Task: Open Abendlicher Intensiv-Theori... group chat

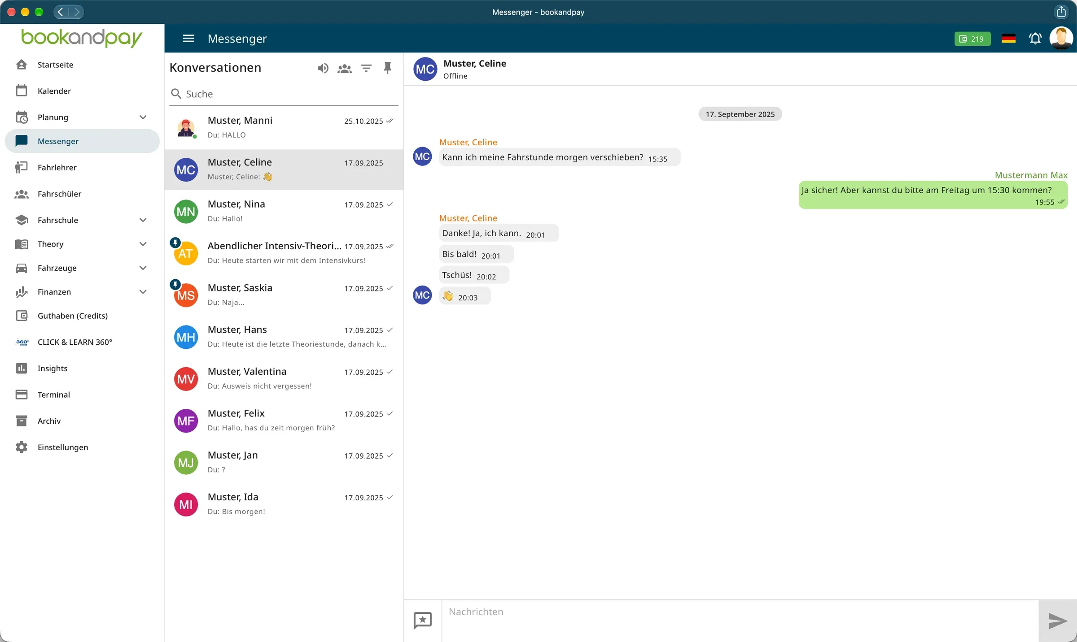Action: [284, 253]
